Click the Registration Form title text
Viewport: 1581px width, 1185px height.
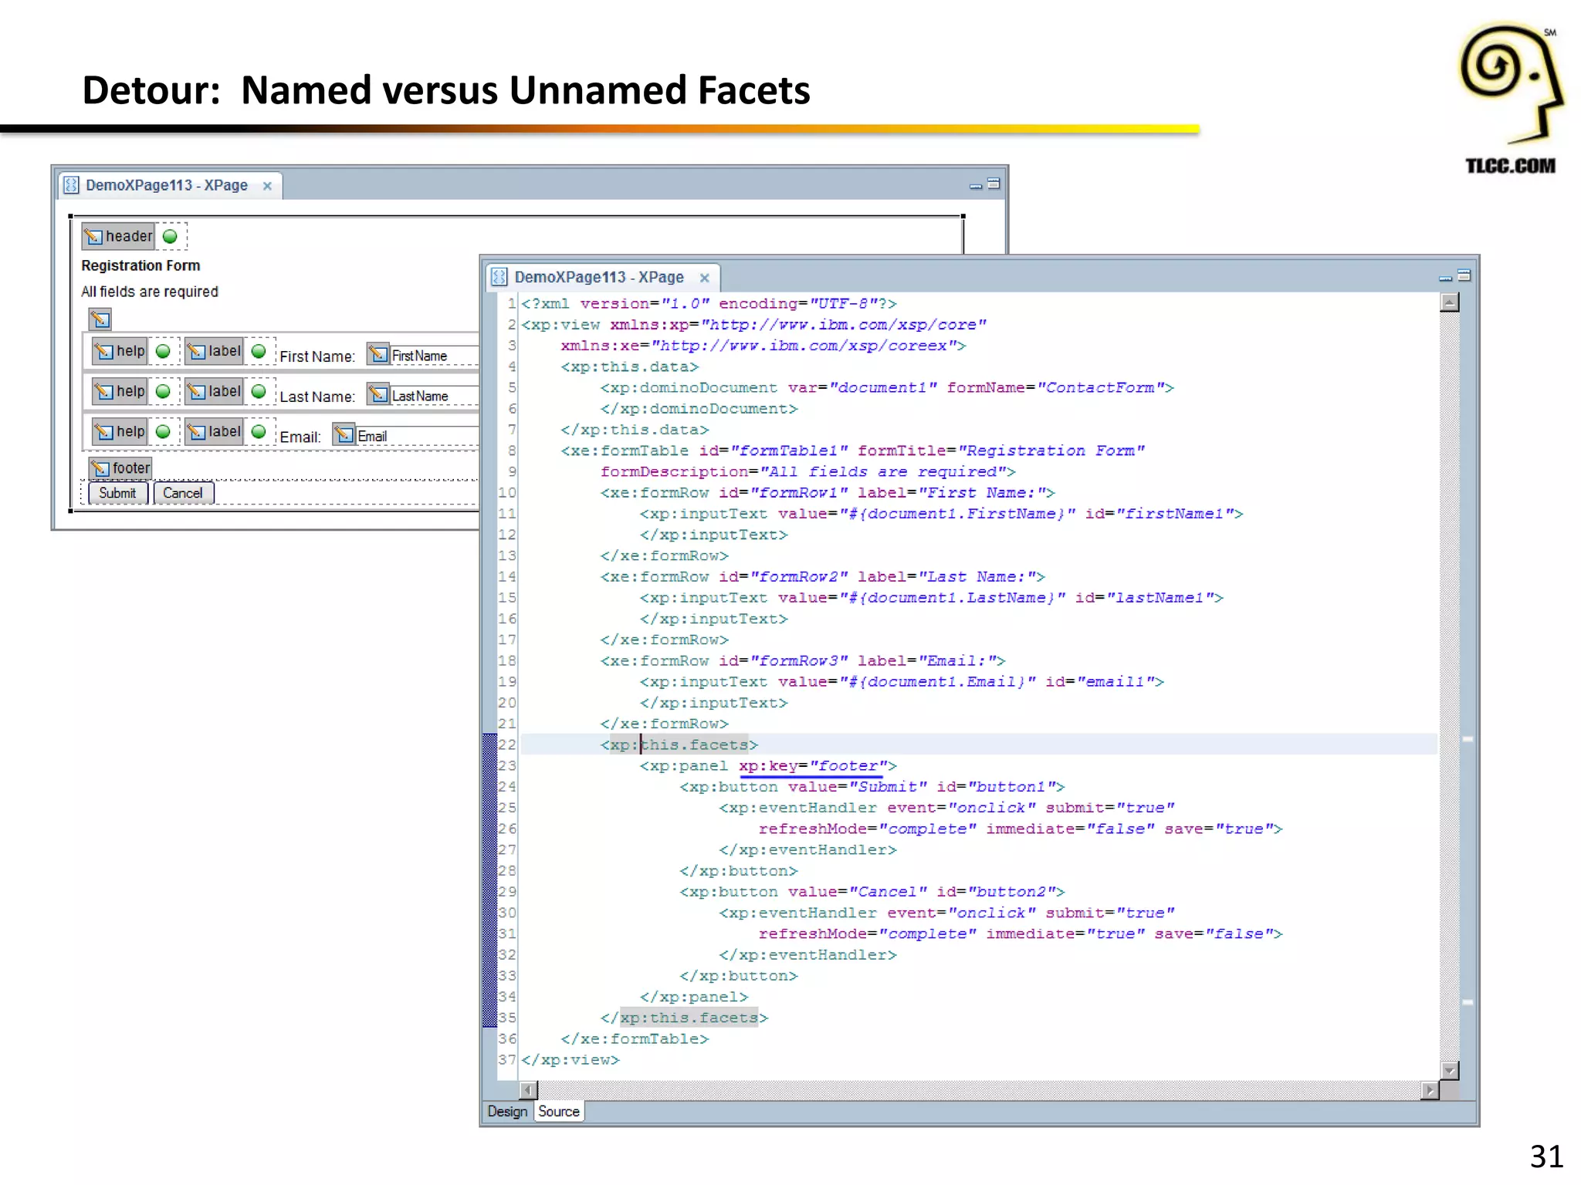[x=140, y=265]
